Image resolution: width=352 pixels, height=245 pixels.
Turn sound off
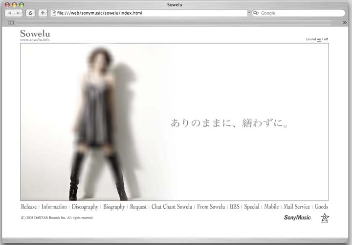point(326,39)
